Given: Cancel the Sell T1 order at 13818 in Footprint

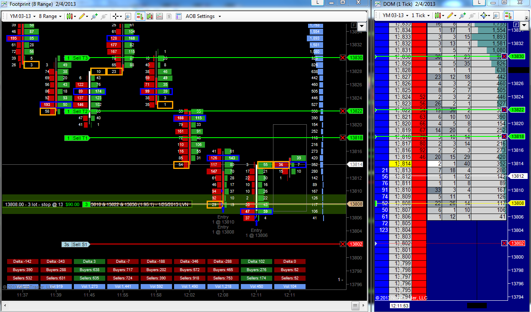Looking at the screenshot, I should coord(343,138).
